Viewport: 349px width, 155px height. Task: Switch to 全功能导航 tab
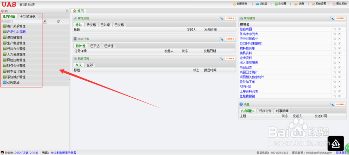(x=28, y=16)
